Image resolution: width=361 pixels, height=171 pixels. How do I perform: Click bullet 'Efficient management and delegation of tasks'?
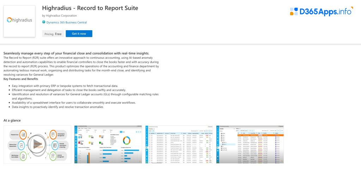coord(69,90)
